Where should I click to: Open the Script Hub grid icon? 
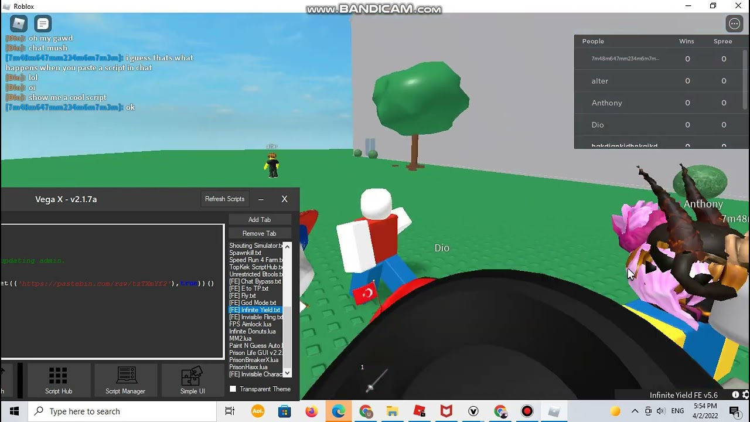pos(59,380)
